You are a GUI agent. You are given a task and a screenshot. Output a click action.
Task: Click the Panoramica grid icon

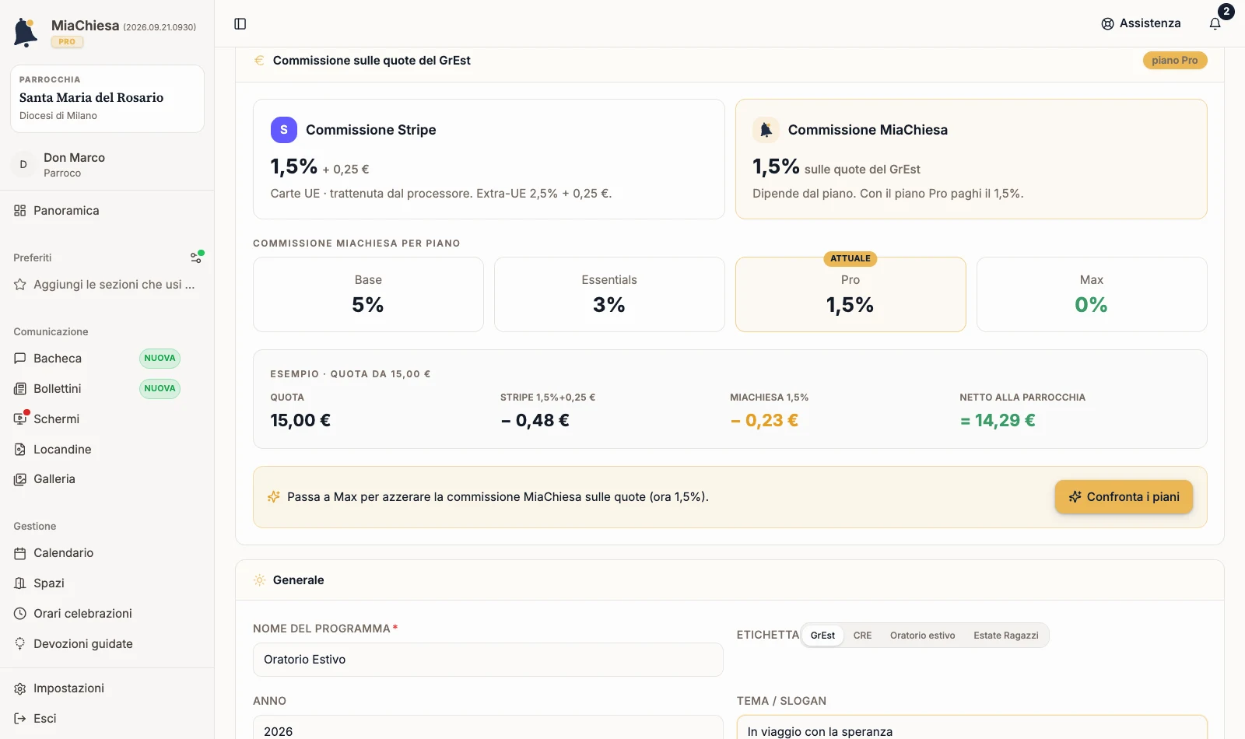point(20,211)
